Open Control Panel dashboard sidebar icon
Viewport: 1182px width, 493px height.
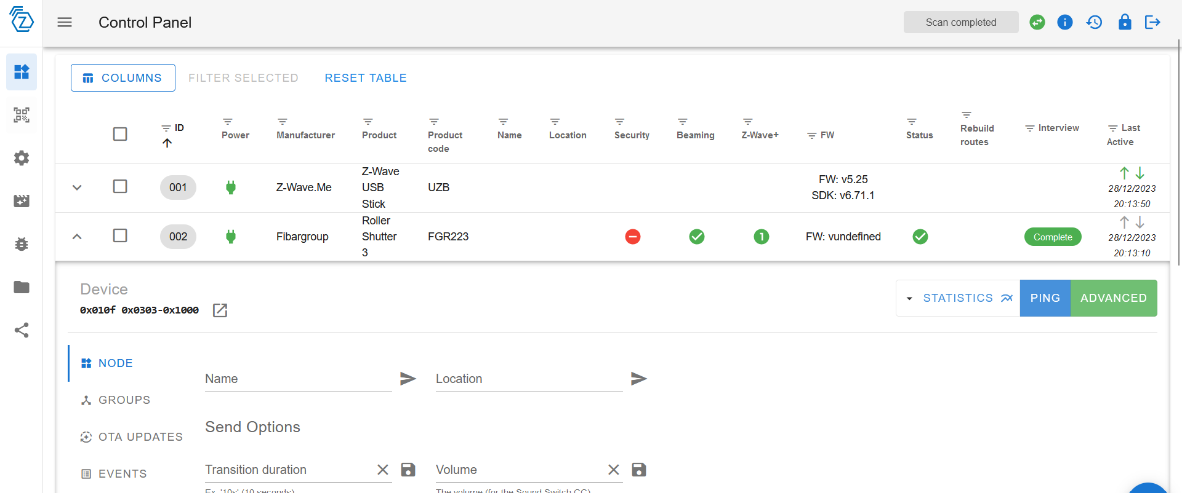[22, 72]
